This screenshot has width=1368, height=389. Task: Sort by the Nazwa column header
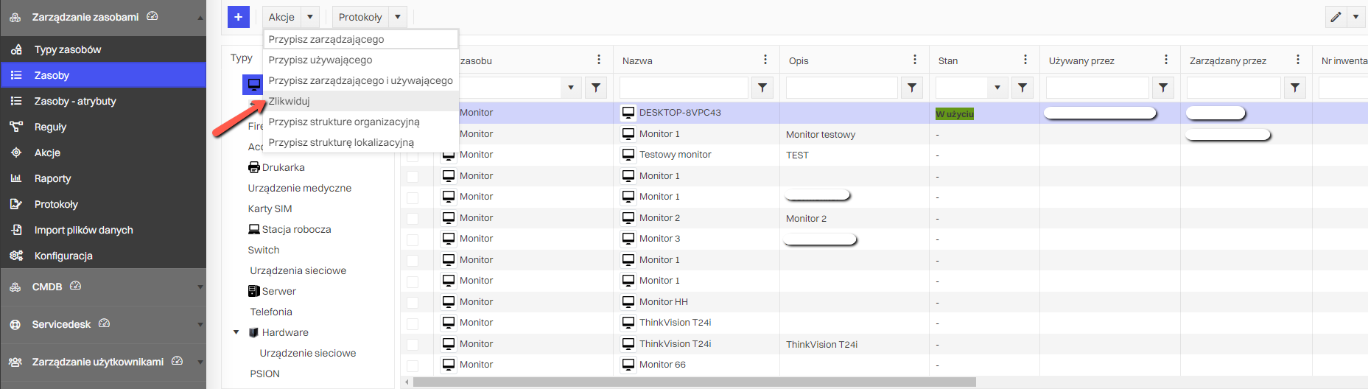pos(637,60)
